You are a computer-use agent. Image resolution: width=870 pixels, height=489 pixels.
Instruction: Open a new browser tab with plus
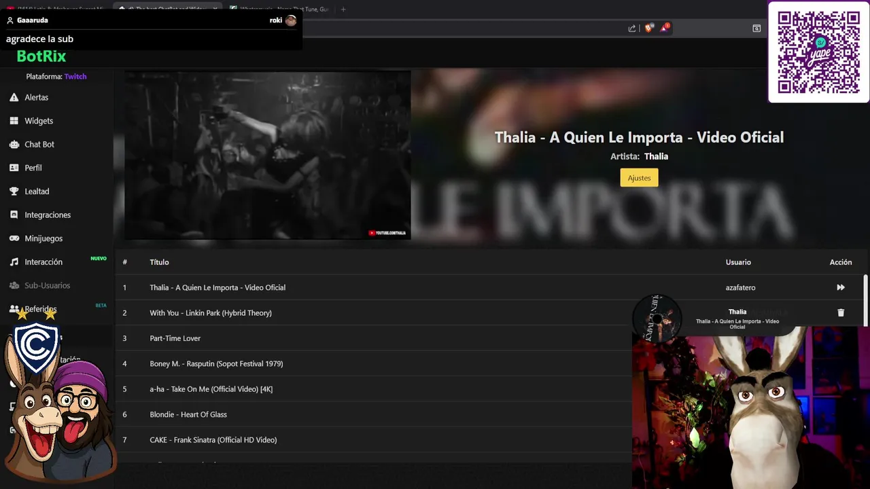pos(343,10)
